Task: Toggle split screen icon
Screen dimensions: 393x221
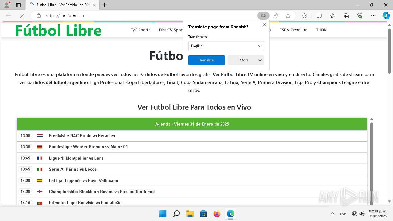Action: pos(319,16)
